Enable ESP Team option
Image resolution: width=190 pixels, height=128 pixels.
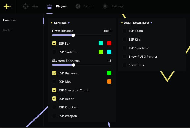point(124,31)
